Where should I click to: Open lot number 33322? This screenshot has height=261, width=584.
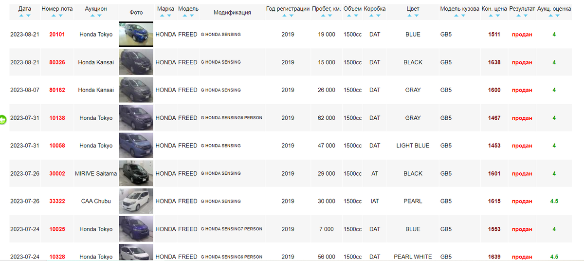(x=57, y=201)
